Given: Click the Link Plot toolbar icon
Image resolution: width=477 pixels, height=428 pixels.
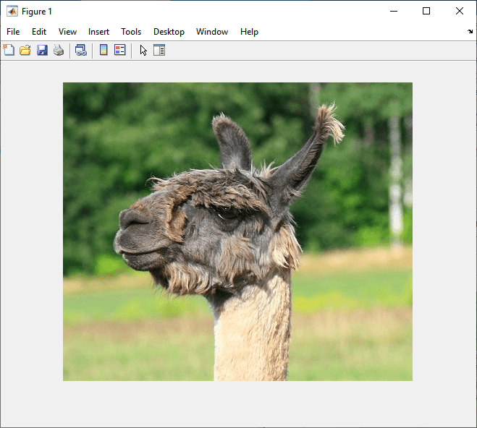Looking at the screenshot, I should point(81,50).
